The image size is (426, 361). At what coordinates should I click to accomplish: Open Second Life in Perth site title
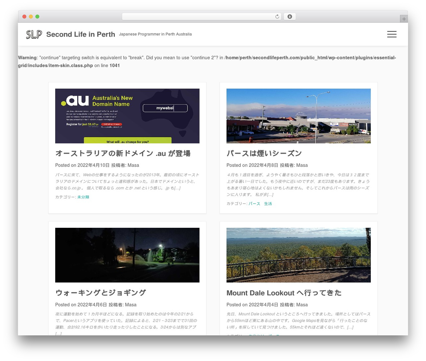tap(81, 34)
